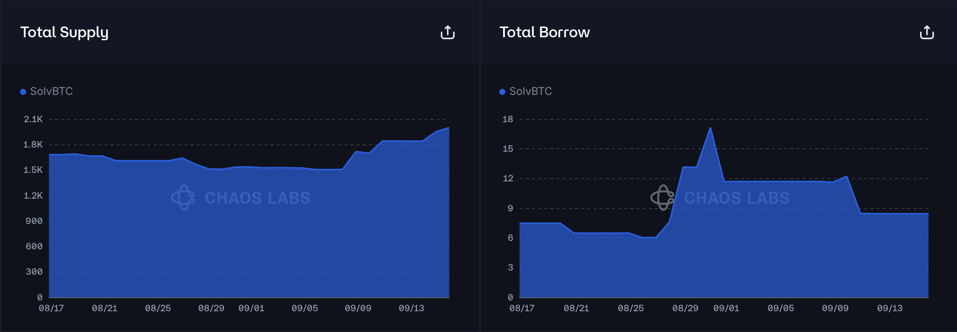Click the rightmost endpoint of Total Supply line
This screenshot has height=332, width=957.
coord(448,128)
